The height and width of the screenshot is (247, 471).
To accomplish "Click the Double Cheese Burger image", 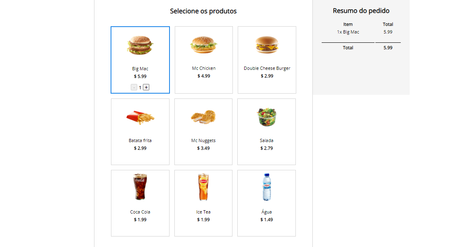I will (267, 45).
